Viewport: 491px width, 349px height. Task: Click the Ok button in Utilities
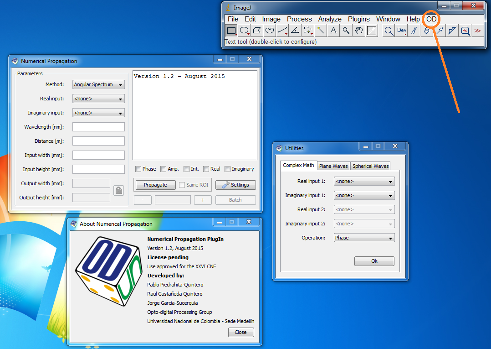(374, 261)
